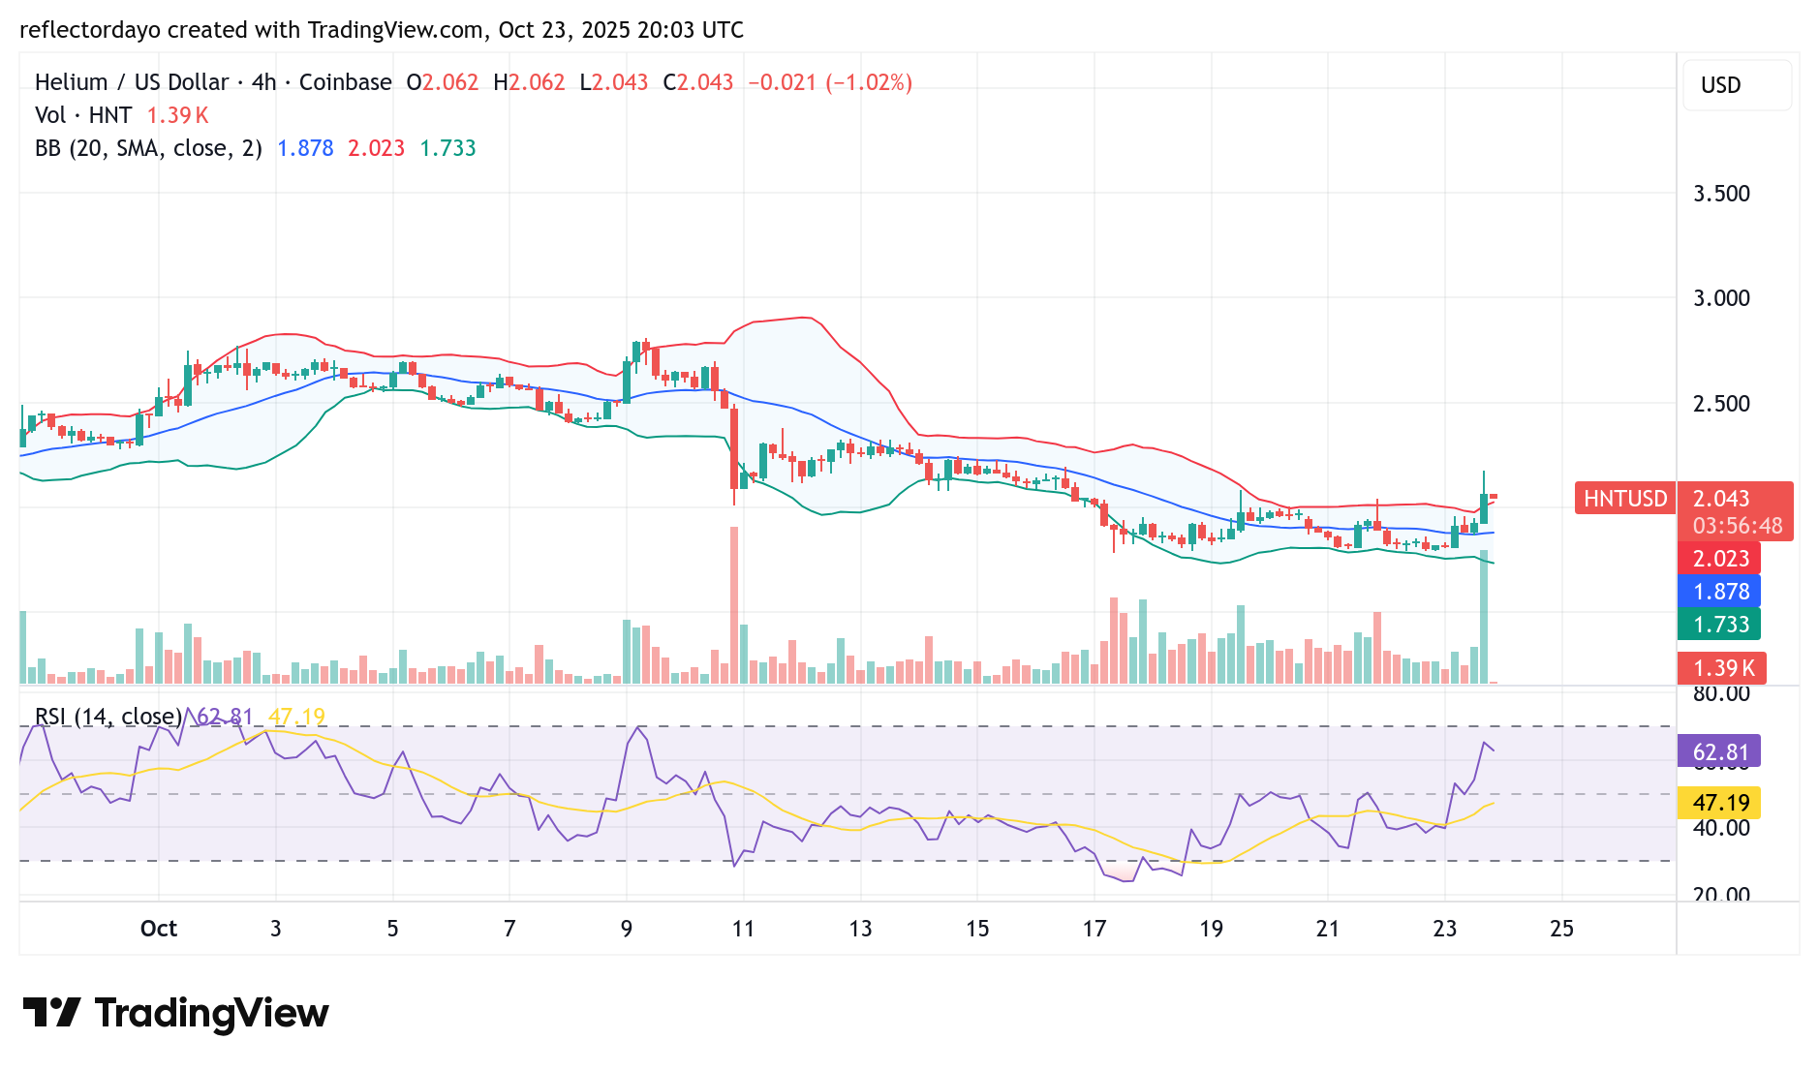Click the RSI (14, close) indicator label
The width and height of the screenshot is (1819, 1071).
108,717
